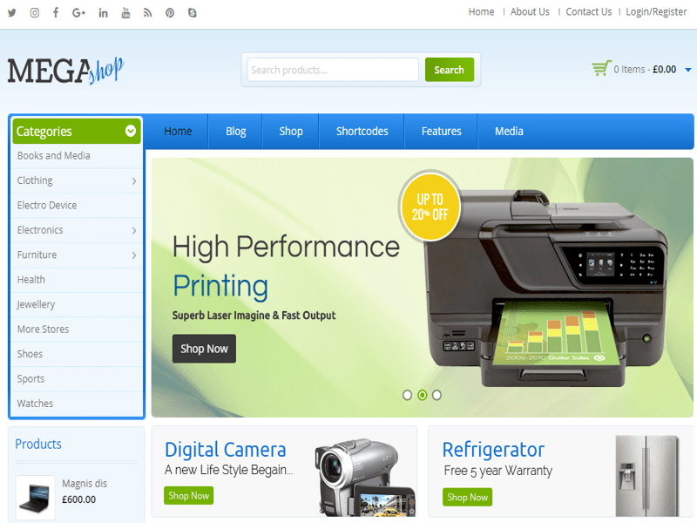Open the YouTube channel icon
The image size is (697, 523).
126,12
